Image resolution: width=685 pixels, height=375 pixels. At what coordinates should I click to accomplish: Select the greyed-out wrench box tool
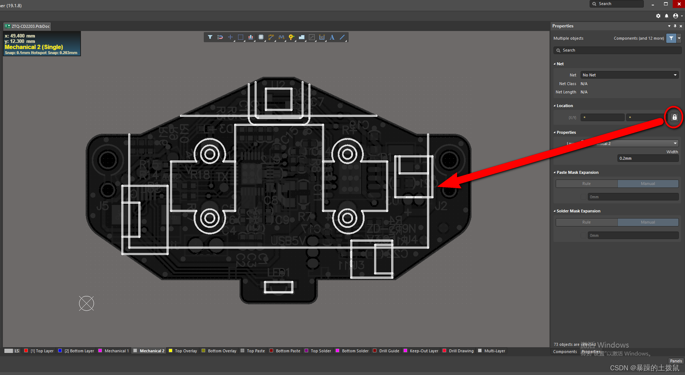click(x=312, y=37)
